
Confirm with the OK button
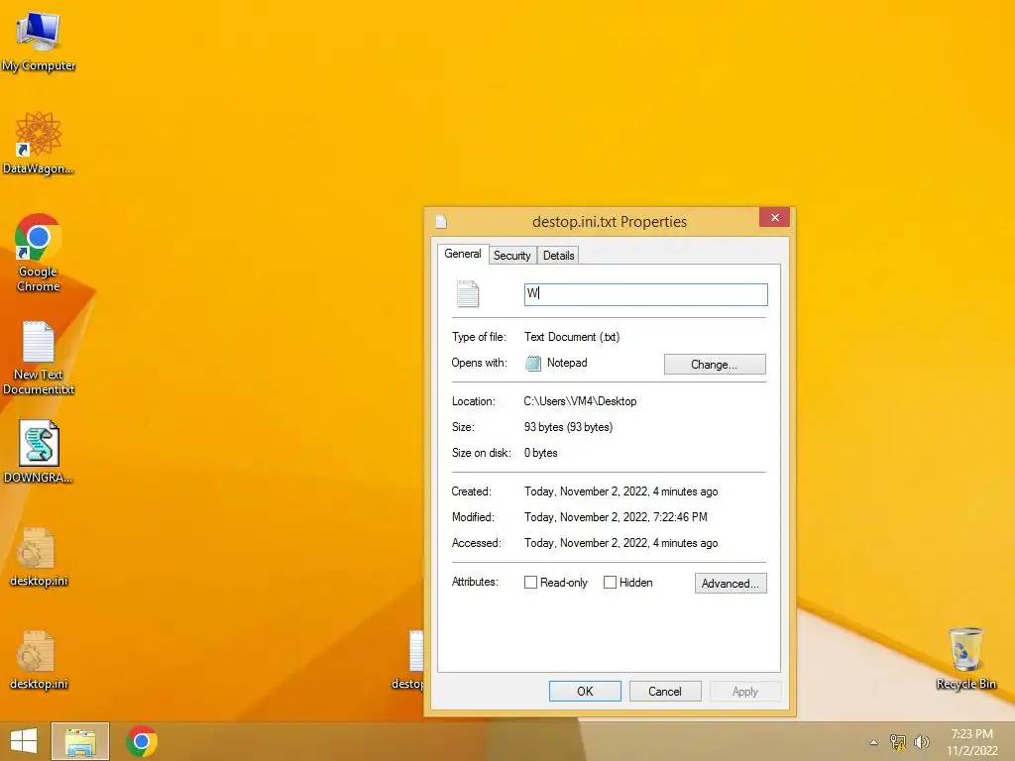[585, 691]
